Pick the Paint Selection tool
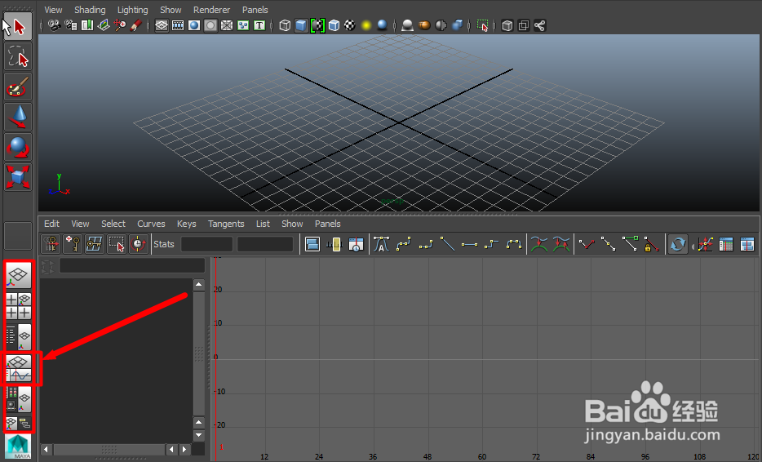Viewport: 762px width, 462px height. pyautogui.click(x=18, y=87)
